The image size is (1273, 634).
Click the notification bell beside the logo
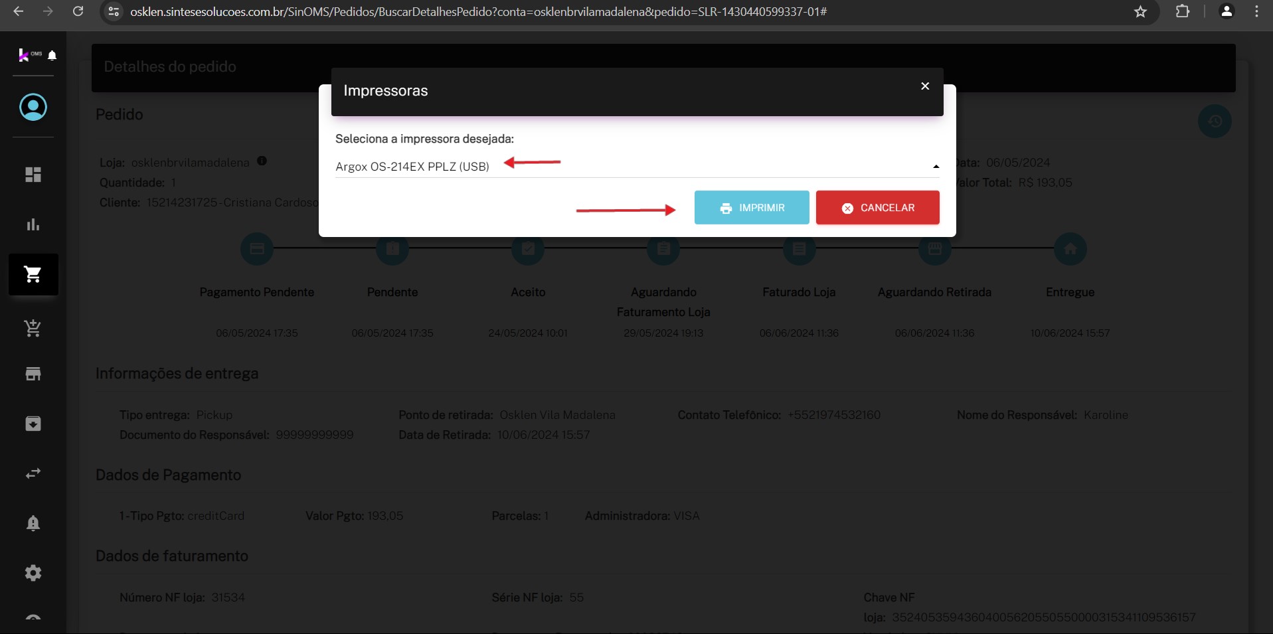(x=52, y=55)
